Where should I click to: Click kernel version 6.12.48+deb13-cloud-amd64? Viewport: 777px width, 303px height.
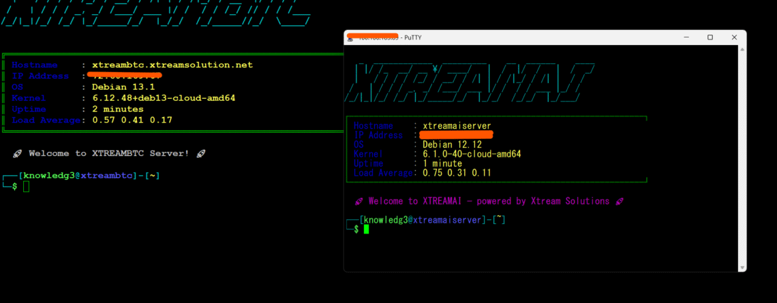pyautogui.click(x=164, y=98)
